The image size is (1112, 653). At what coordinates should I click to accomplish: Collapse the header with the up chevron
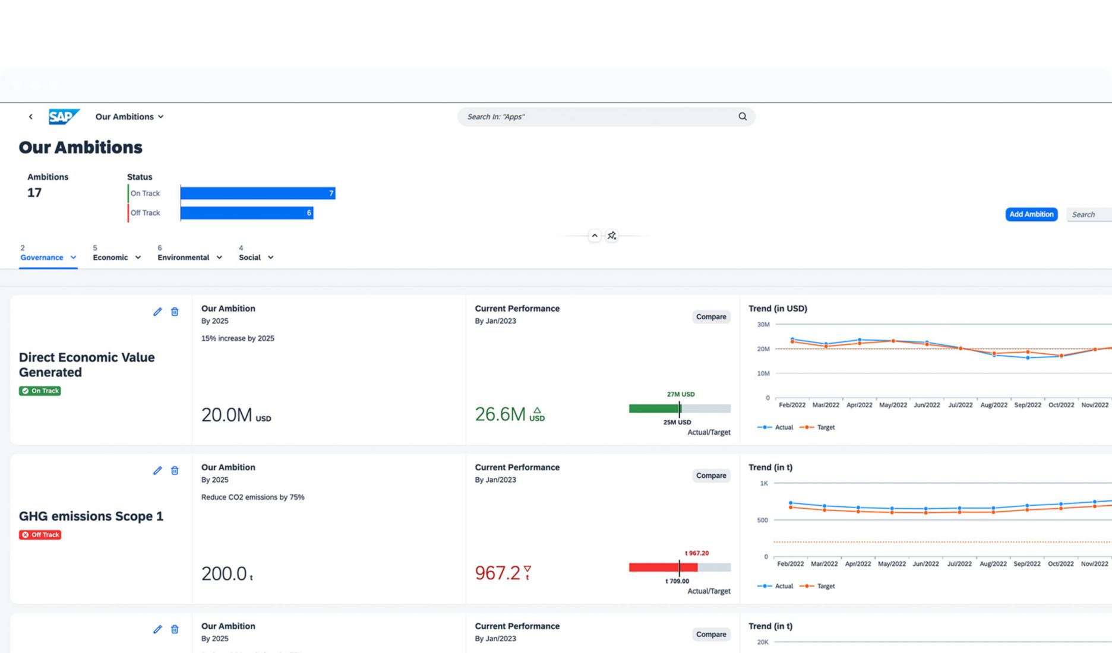pyautogui.click(x=595, y=236)
